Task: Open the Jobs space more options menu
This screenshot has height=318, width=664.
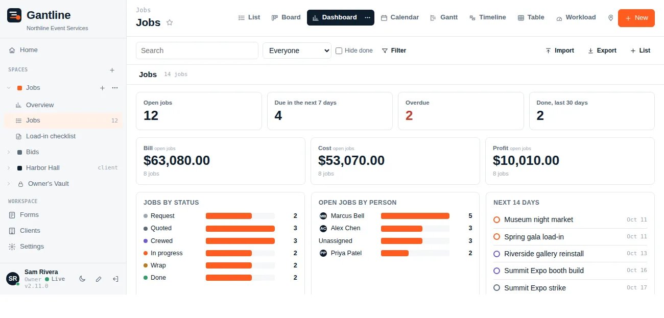Action: [x=115, y=88]
